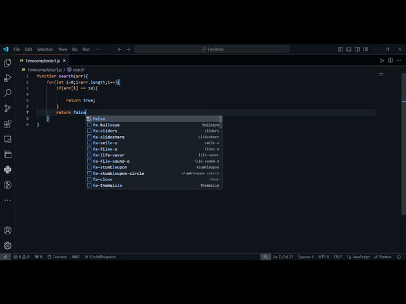Split the editor to the right

click(x=391, y=61)
